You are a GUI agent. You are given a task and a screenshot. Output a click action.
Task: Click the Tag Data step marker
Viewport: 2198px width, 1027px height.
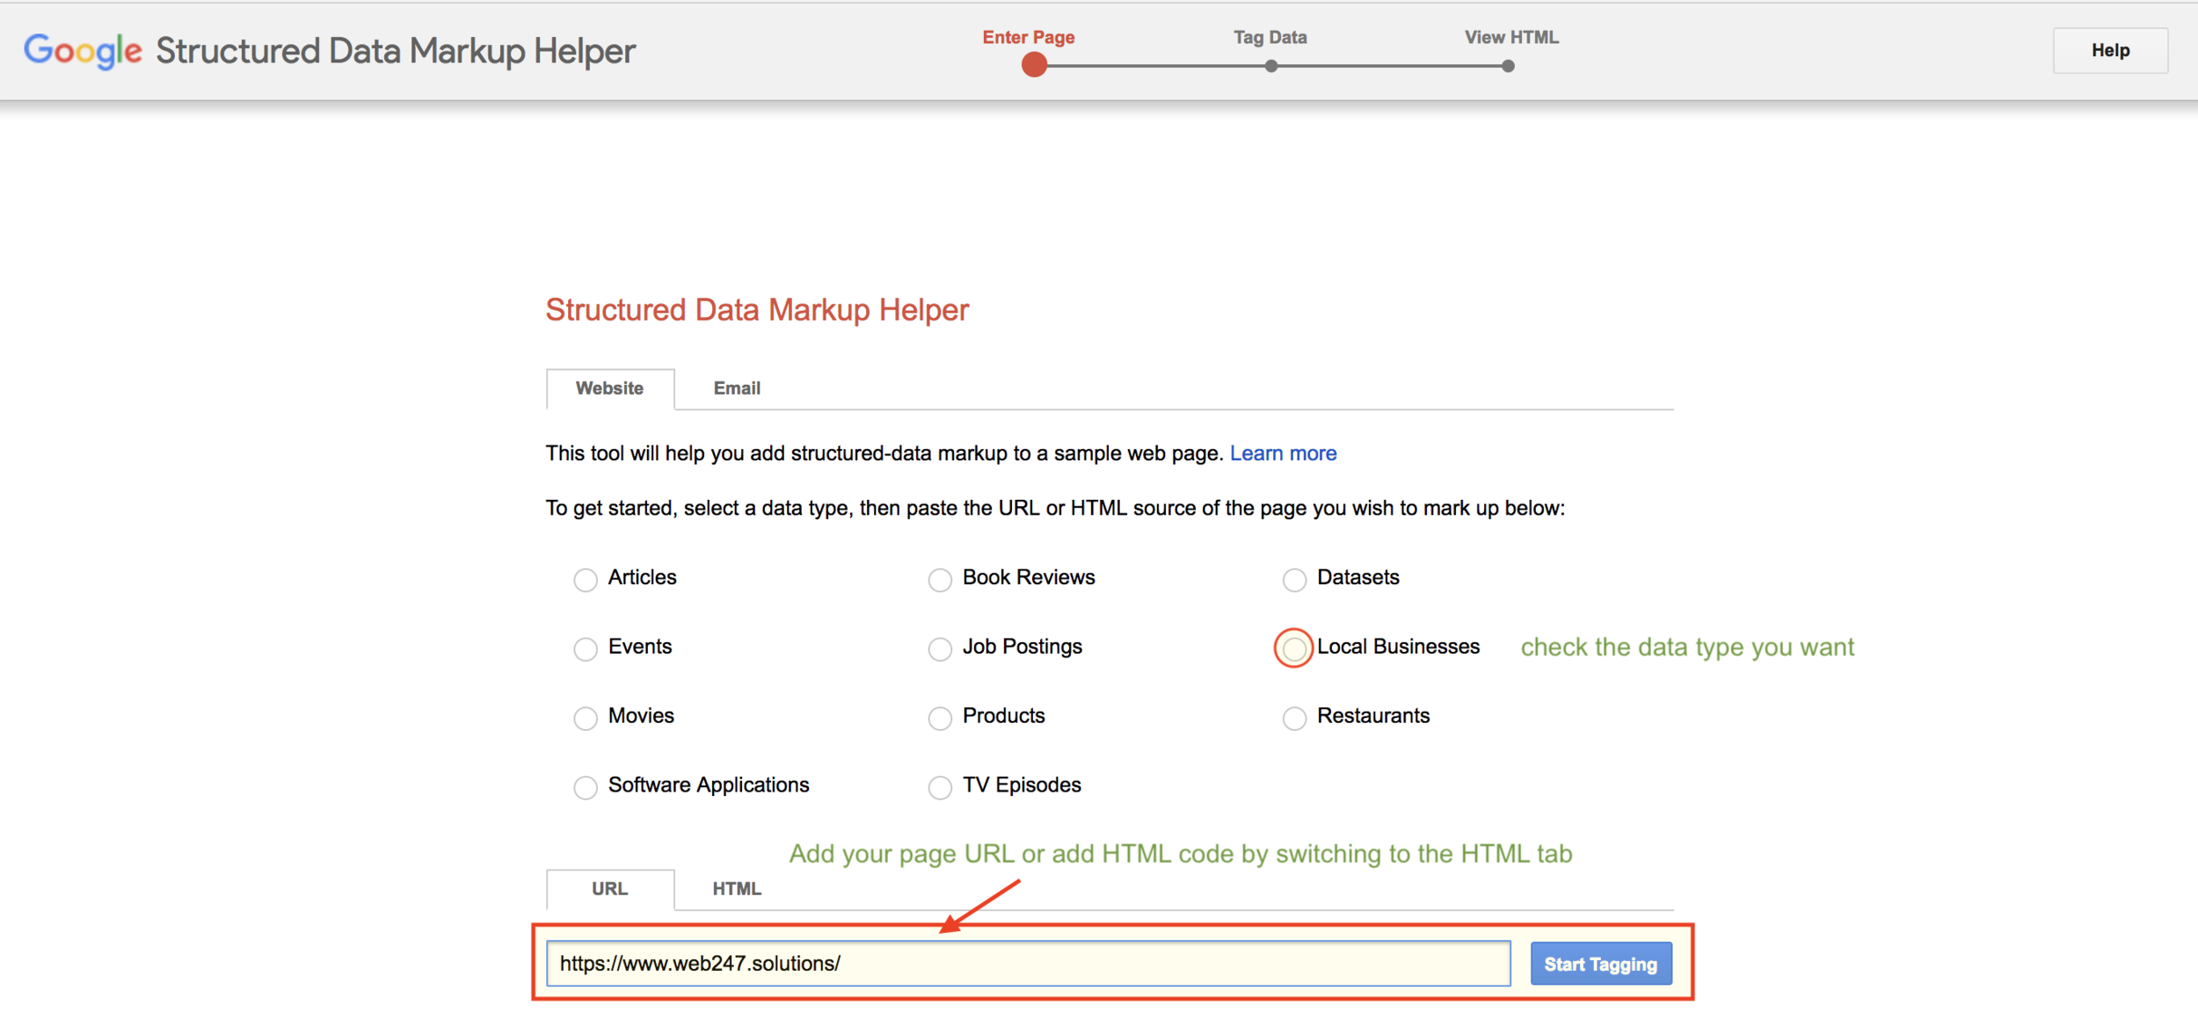click(x=1270, y=66)
